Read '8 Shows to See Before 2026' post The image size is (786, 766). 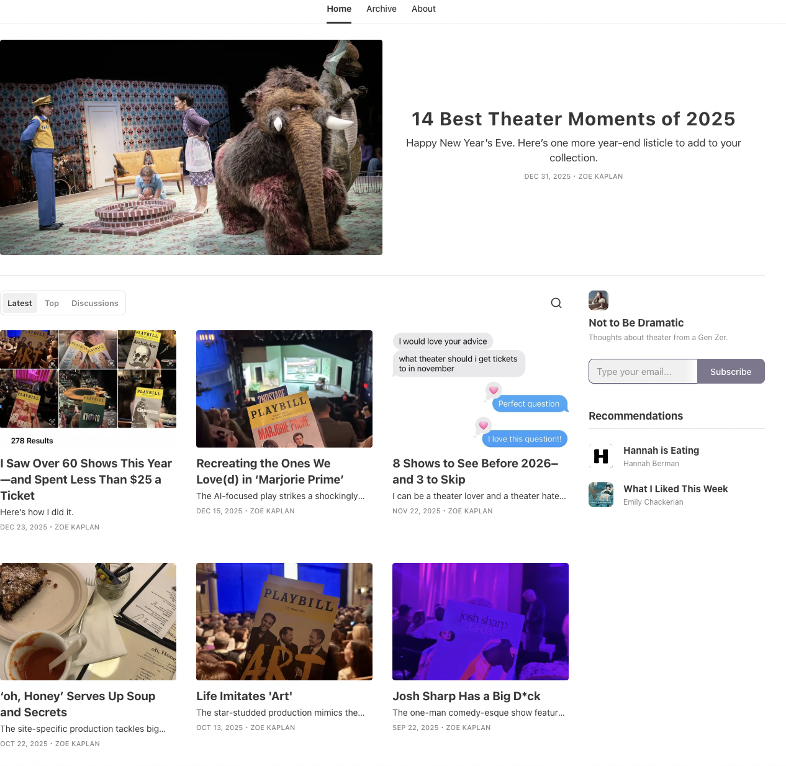[x=475, y=471]
